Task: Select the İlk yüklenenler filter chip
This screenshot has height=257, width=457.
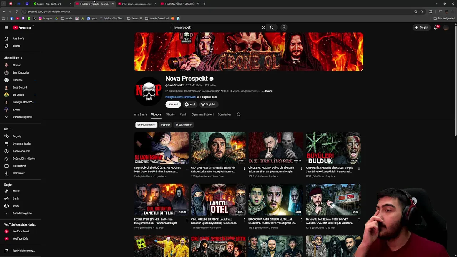Action: 184,125
